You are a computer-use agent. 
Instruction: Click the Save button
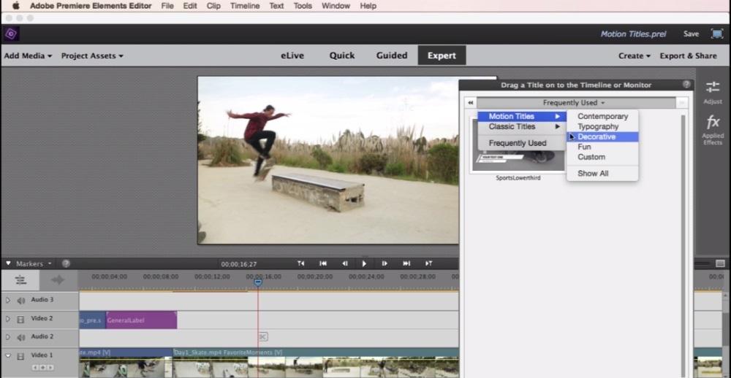tap(691, 34)
